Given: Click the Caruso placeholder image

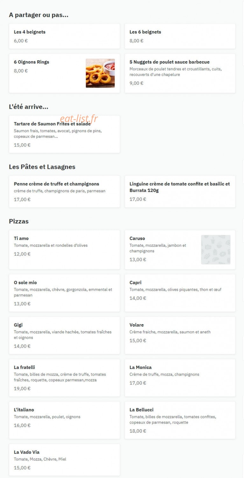Looking at the screenshot, I should tap(216, 250).
